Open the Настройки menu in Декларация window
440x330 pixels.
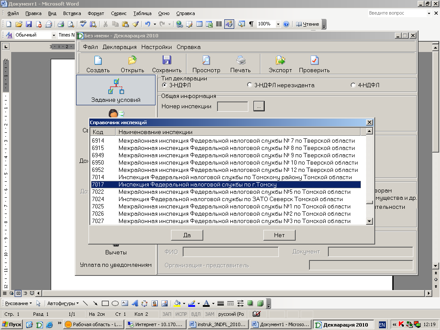(x=156, y=47)
